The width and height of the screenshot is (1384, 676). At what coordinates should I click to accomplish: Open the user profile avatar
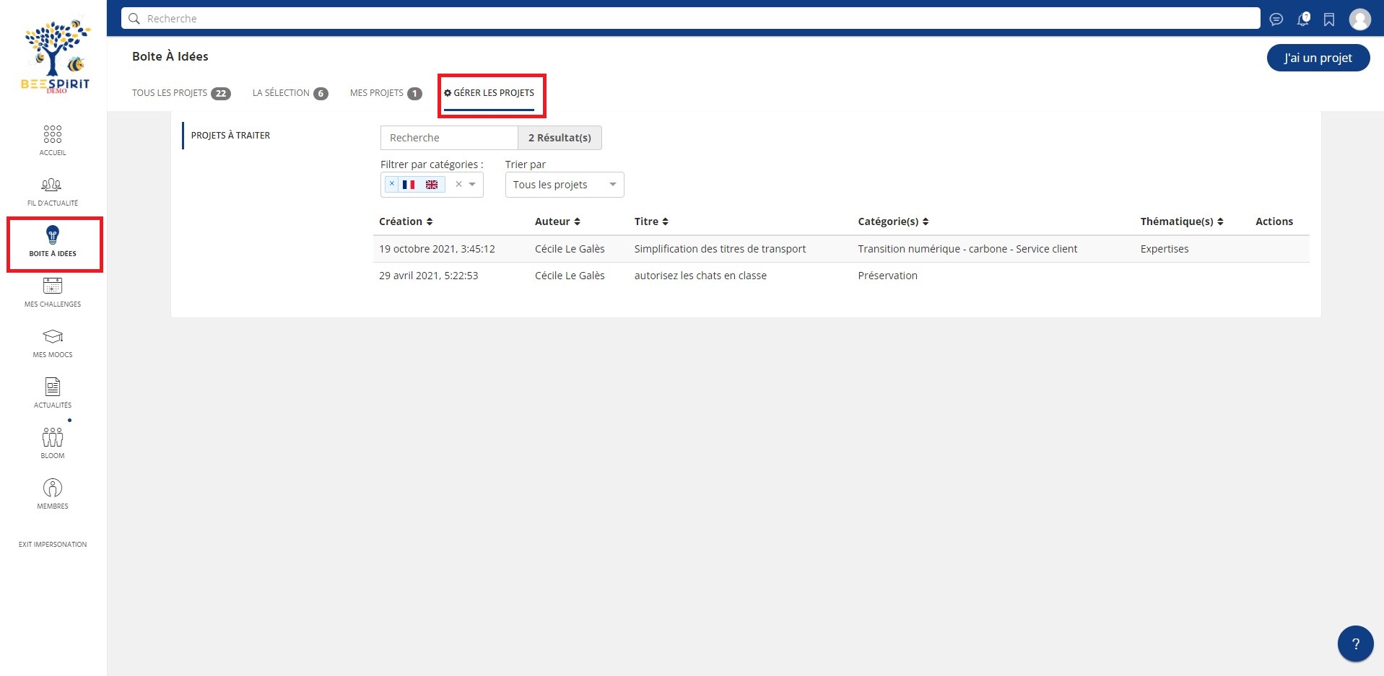point(1360,19)
